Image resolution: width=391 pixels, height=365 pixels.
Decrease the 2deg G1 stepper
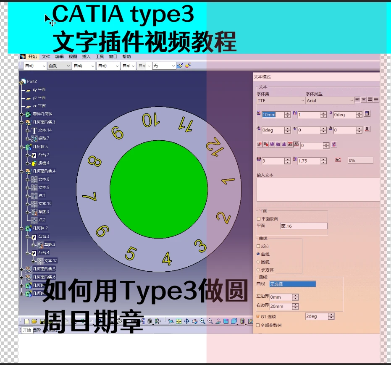331,318
